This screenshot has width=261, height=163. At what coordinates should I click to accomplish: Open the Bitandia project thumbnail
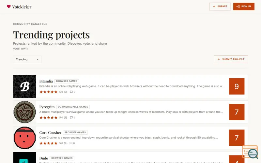[25, 86]
